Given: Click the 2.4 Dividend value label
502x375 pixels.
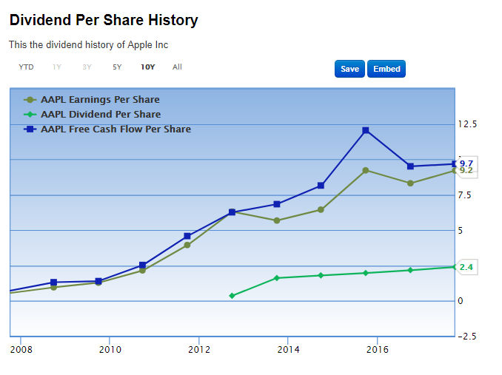Looking at the screenshot, I should tap(466, 267).
